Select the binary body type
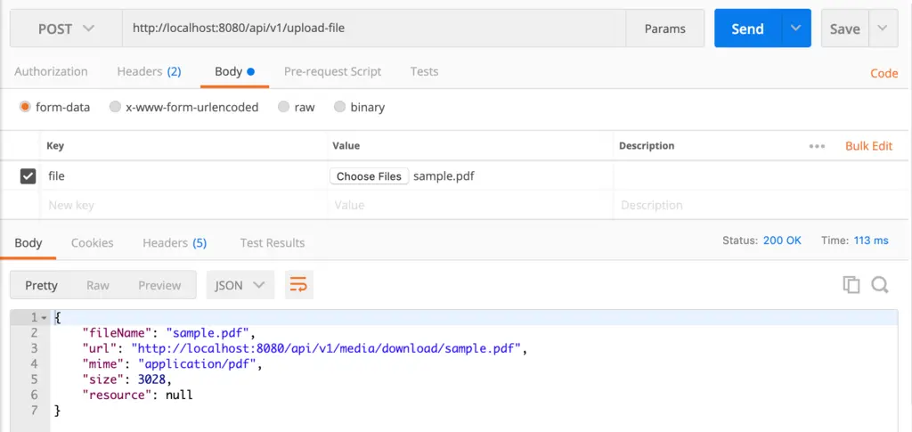Image resolution: width=912 pixels, height=432 pixels. (x=339, y=107)
